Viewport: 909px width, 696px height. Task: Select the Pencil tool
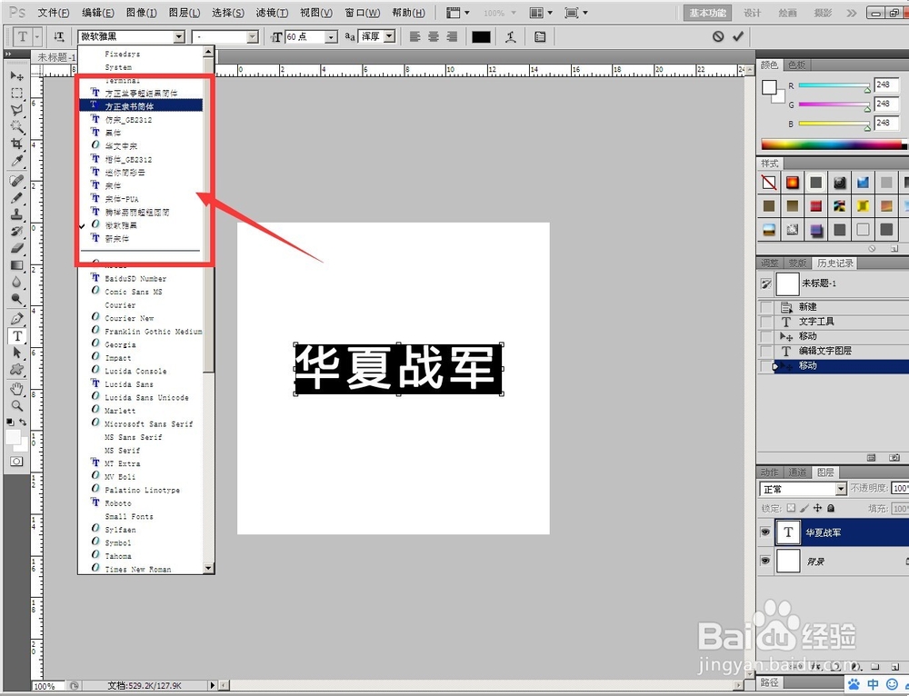click(x=16, y=197)
